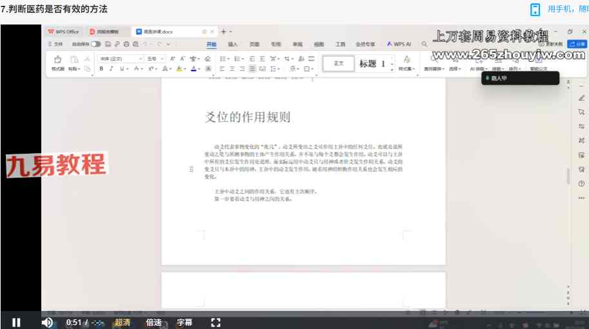This screenshot has height=329, width=589.
Task: Click the 分享 share button
Action: [x=577, y=45]
